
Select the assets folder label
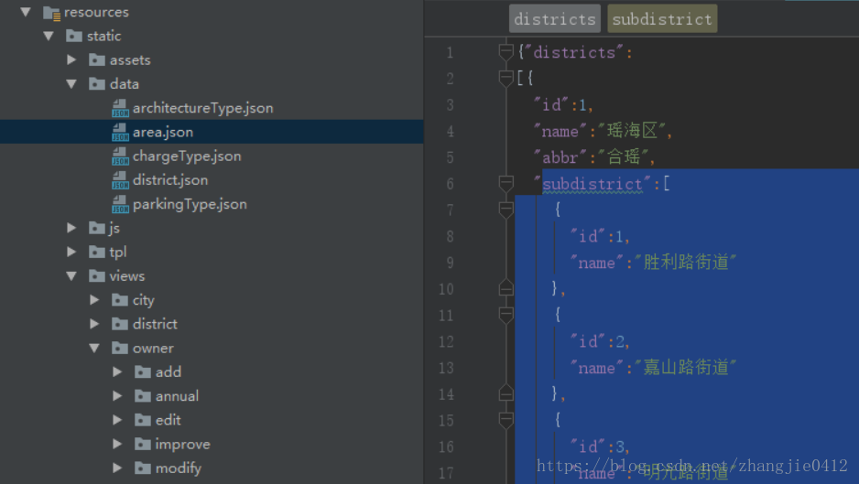pos(130,60)
